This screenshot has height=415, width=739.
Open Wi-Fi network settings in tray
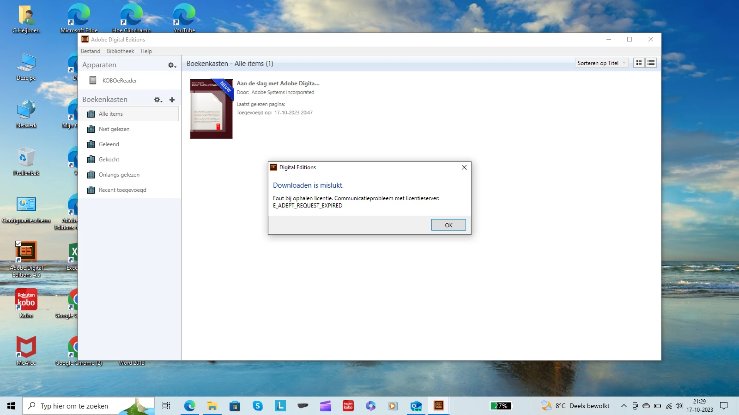pyautogui.click(x=668, y=406)
